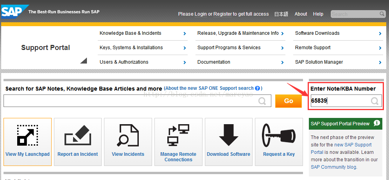
Task: Expand Release, Upgrade & Maintenance Info arrow
Action: pyautogui.click(x=282, y=34)
